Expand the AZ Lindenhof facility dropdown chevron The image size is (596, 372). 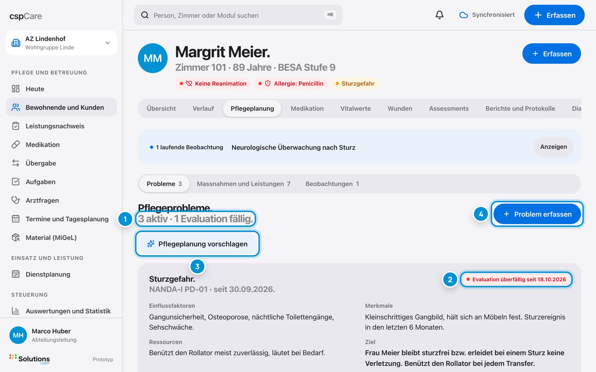pyautogui.click(x=108, y=43)
